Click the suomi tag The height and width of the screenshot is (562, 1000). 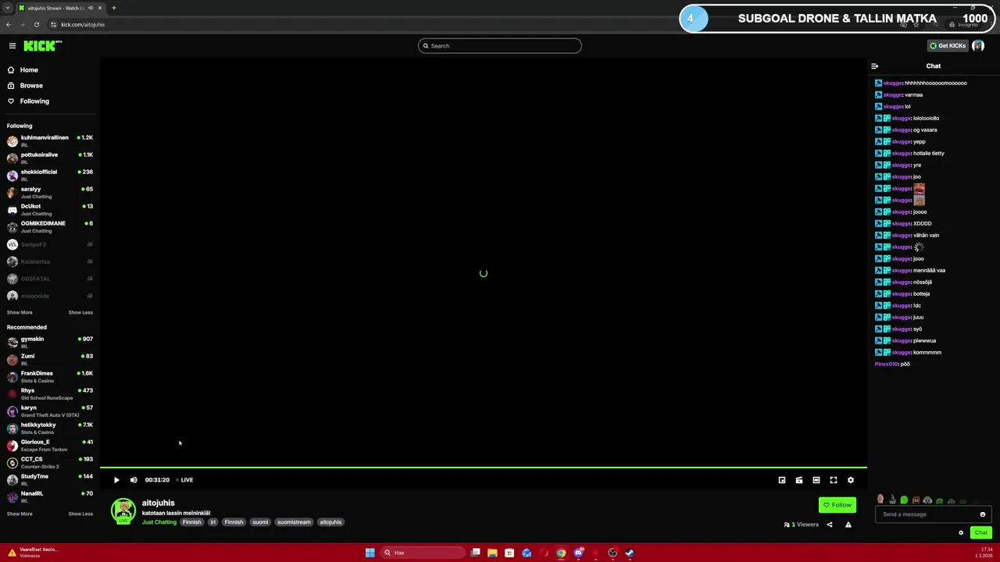(260, 522)
